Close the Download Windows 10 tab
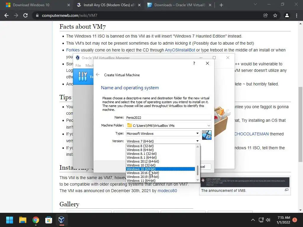 click(69, 5)
